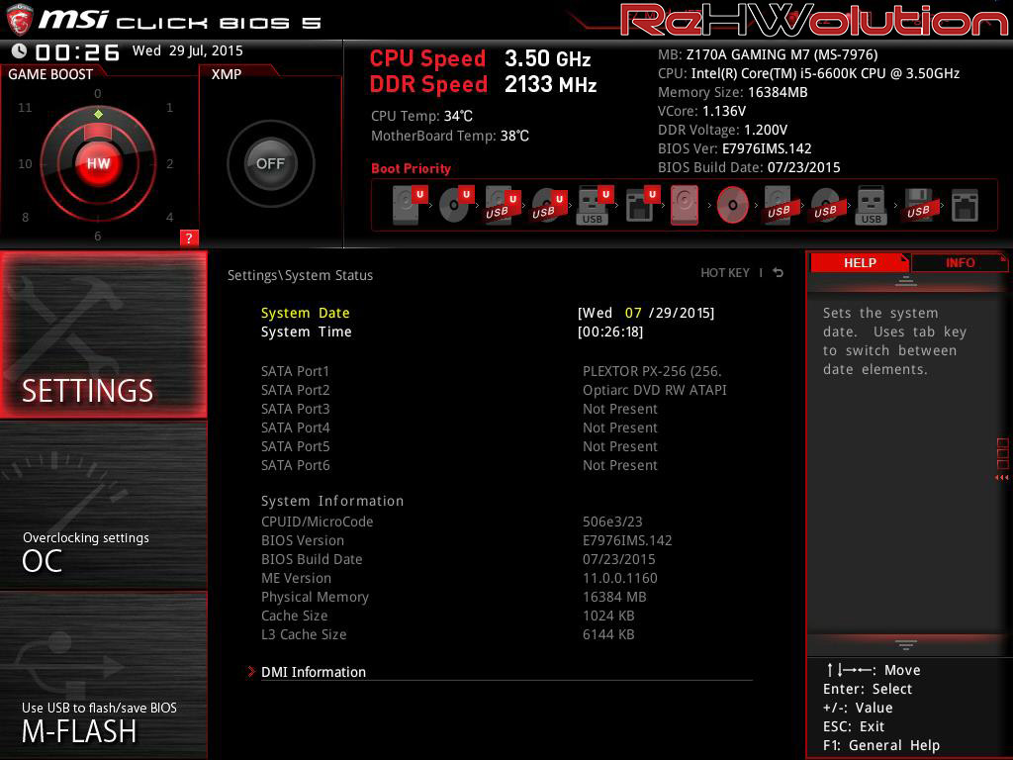Select the System Time value field
This screenshot has height=760, width=1013.
610,332
